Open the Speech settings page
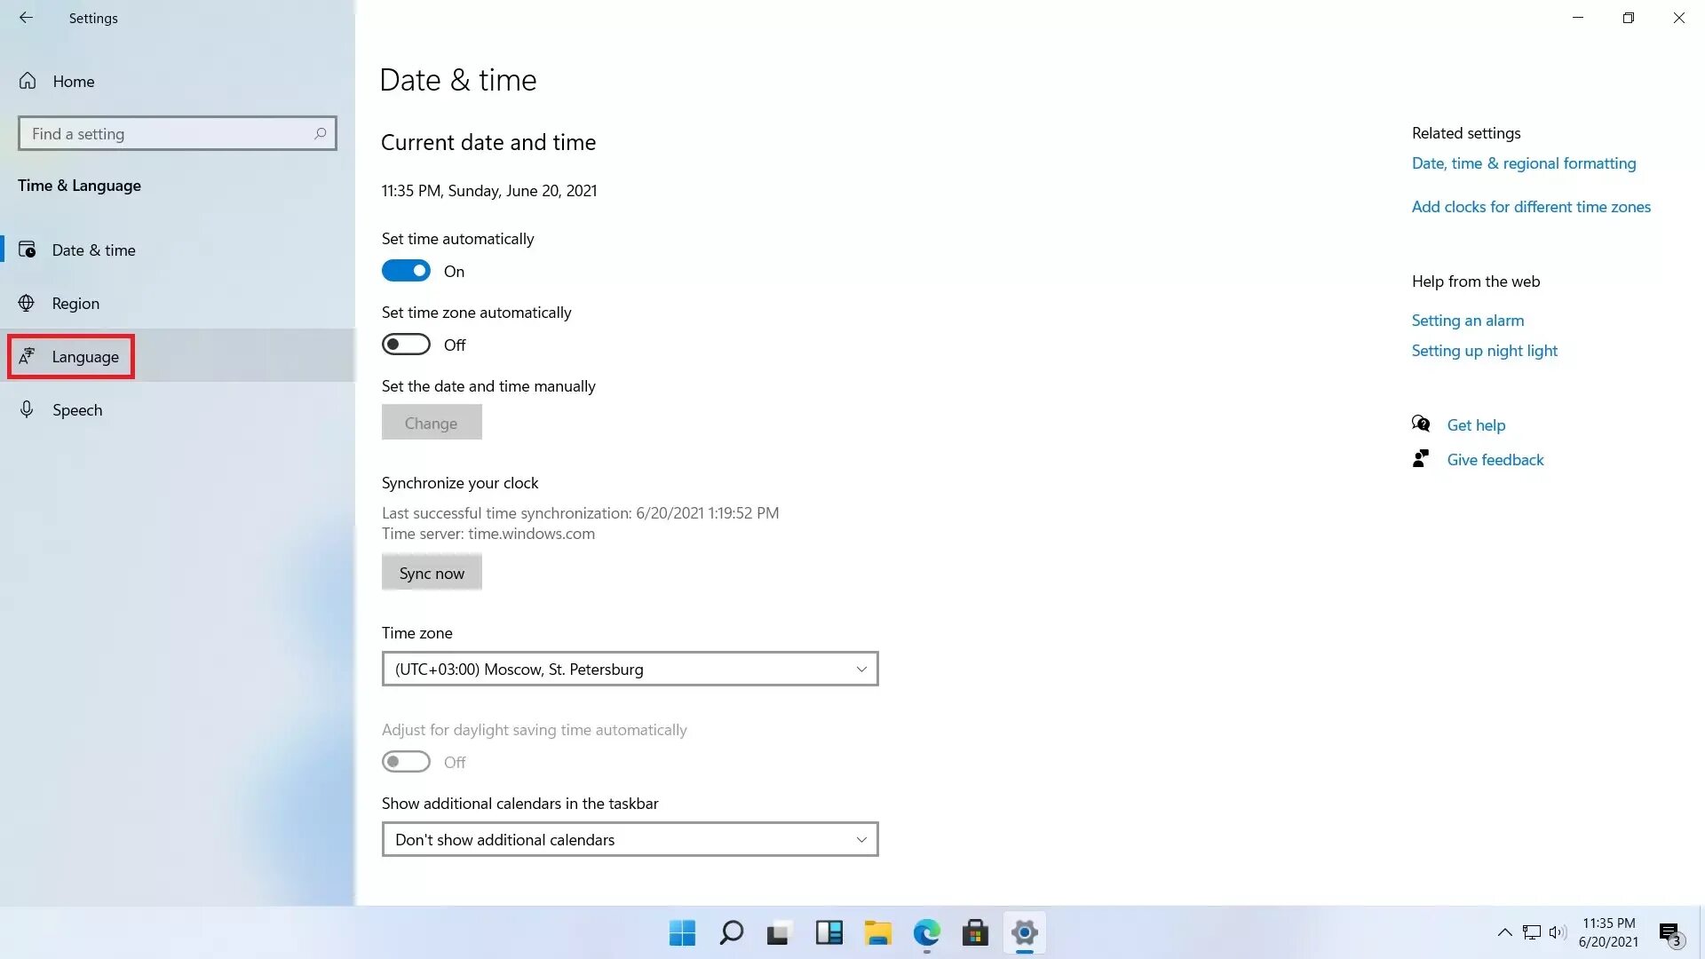The height and width of the screenshot is (959, 1705). click(77, 410)
